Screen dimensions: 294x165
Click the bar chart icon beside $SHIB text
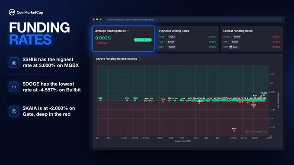click(x=14, y=62)
